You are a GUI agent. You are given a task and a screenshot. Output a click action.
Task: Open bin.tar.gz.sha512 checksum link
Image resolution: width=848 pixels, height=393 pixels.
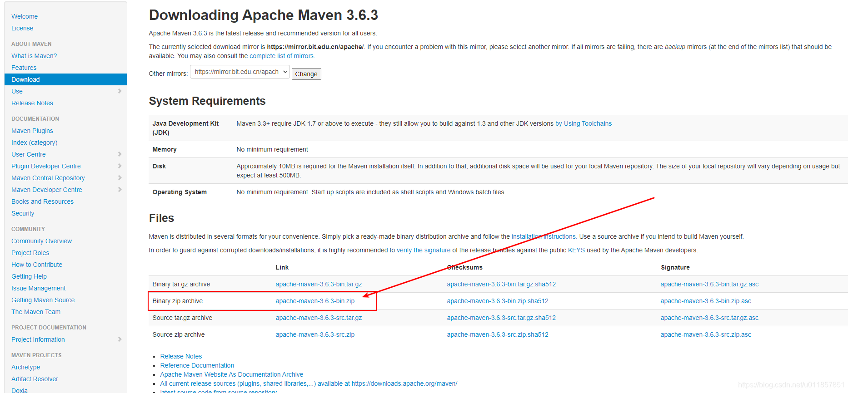point(501,284)
